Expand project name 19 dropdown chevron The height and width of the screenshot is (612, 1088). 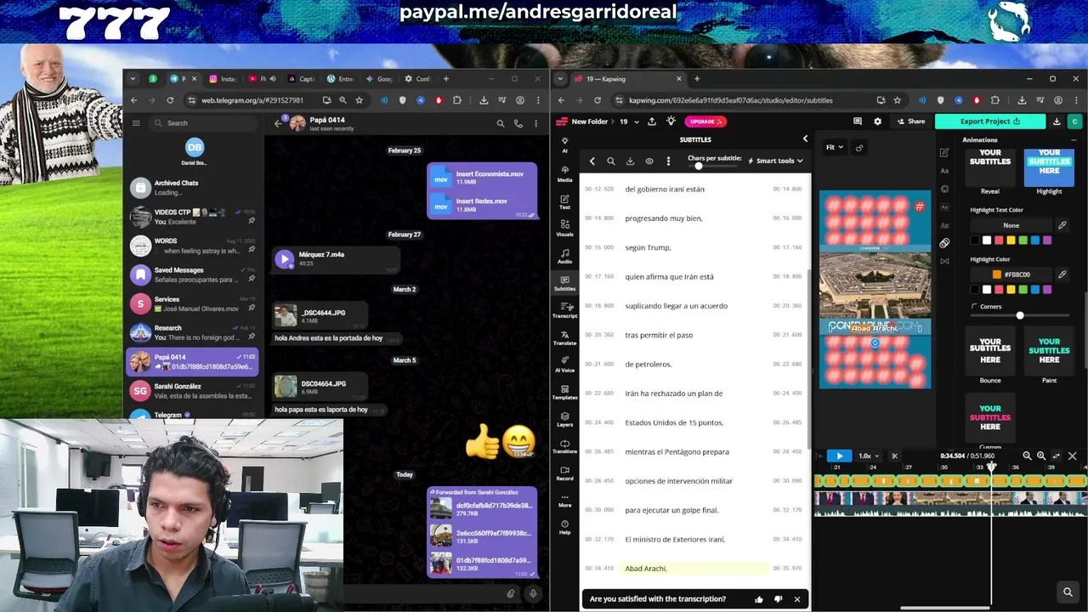pyautogui.click(x=637, y=122)
